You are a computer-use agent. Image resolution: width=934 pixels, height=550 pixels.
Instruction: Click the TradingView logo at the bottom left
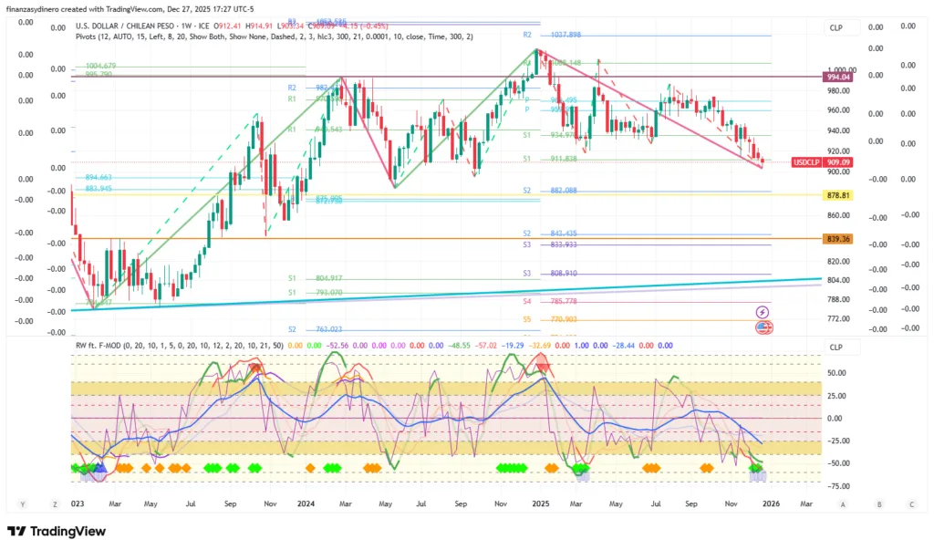tap(57, 532)
